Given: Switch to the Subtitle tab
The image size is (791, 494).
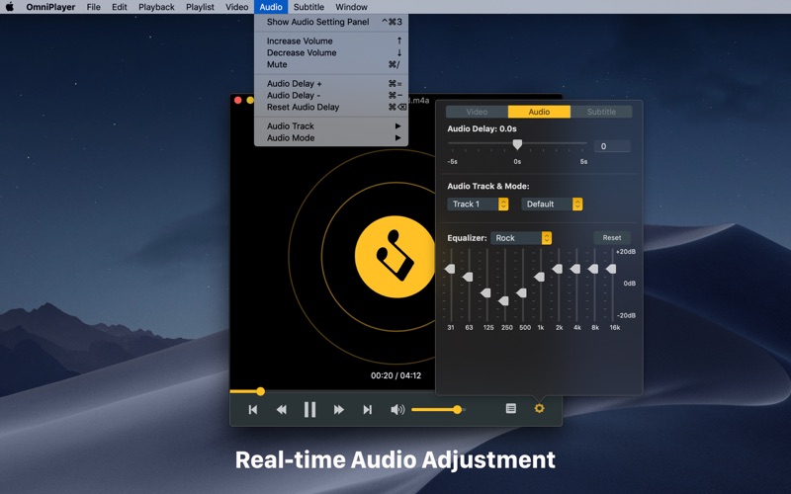Looking at the screenshot, I should pos(601,112).
